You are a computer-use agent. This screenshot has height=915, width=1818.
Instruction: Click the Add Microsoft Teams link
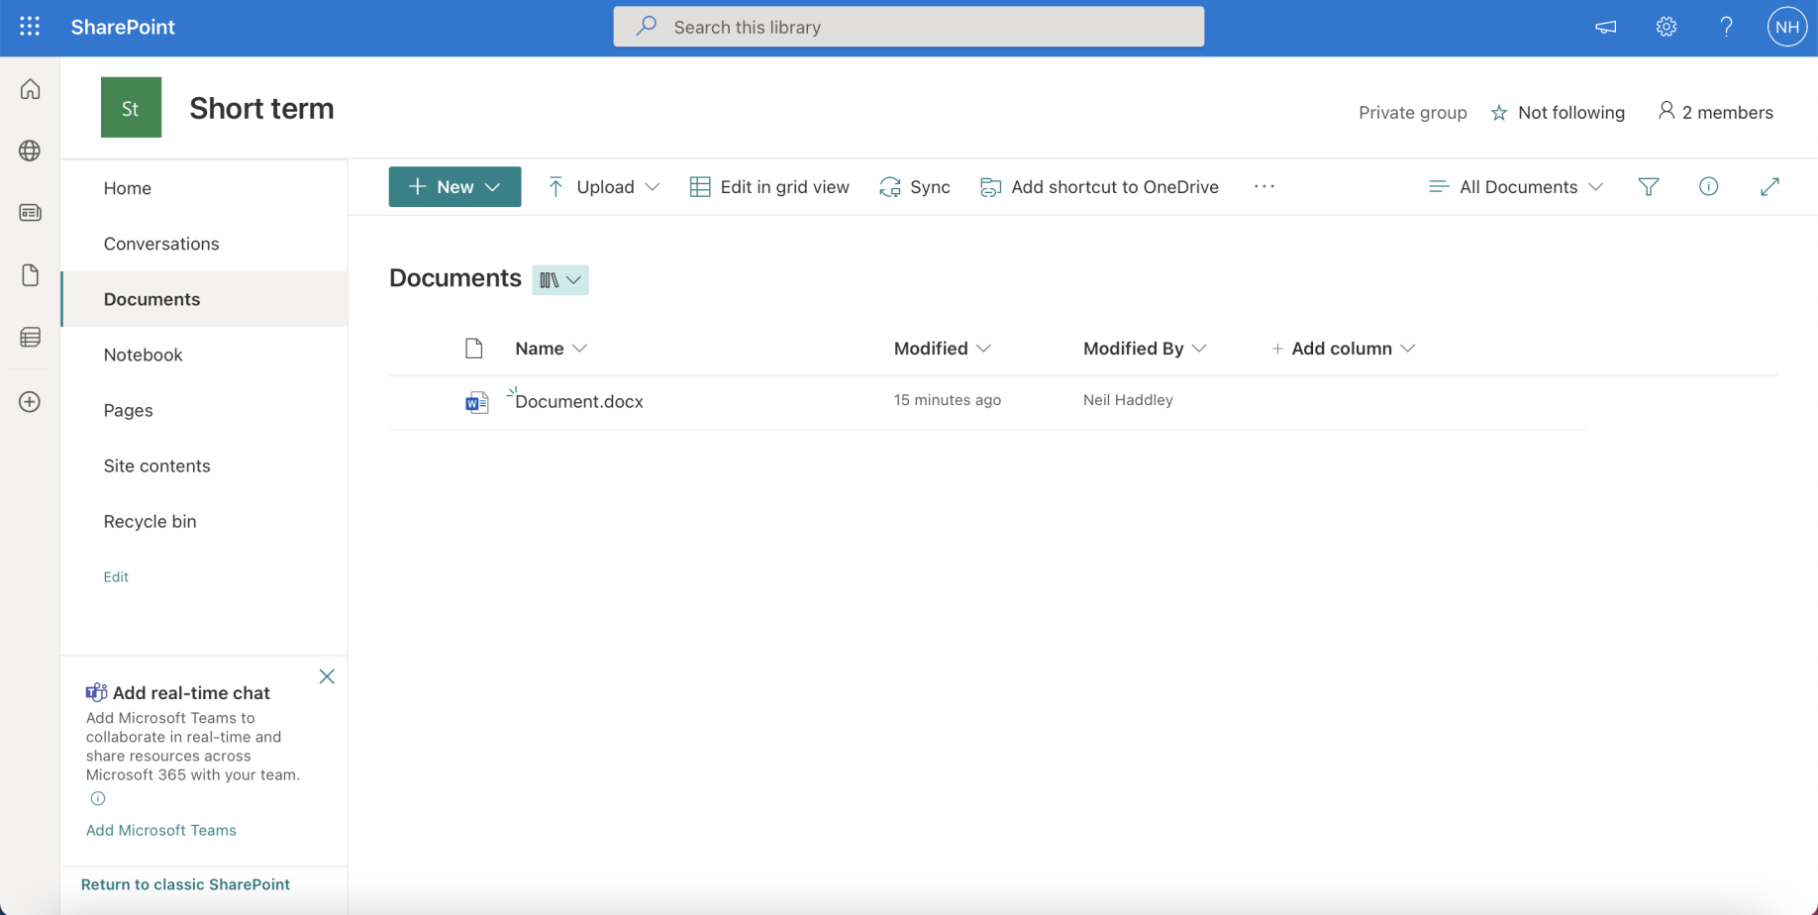[x=160, y=830]
